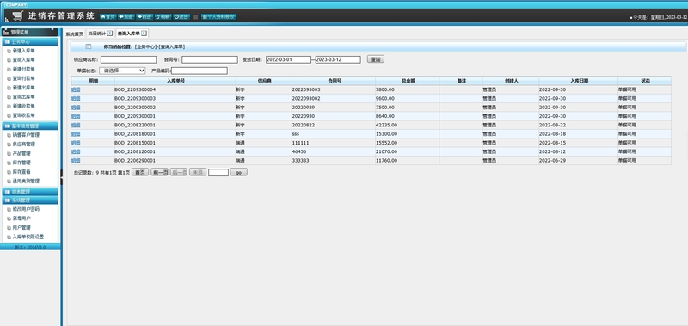Click the 入库单号 column header

(175, 81)
